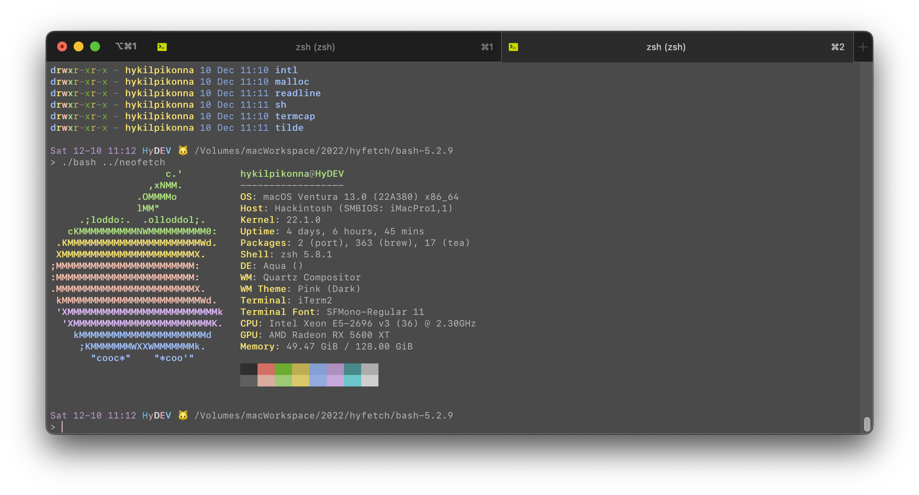Click the yellow minimize traffic light
Image resolution: width=919 pixels, height=495 pixels.
(x=79, y=46)
